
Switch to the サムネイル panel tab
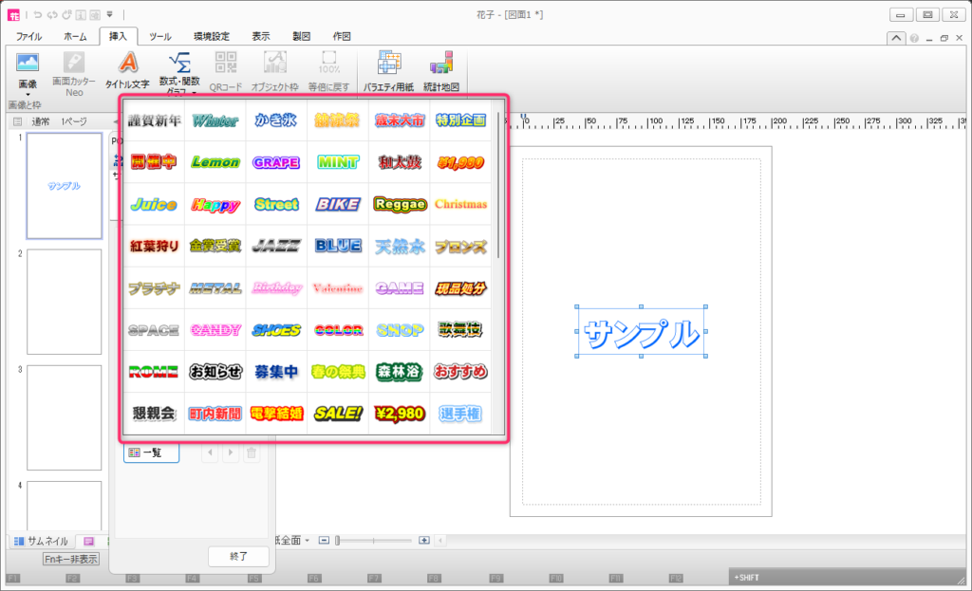tap(39, 540)
